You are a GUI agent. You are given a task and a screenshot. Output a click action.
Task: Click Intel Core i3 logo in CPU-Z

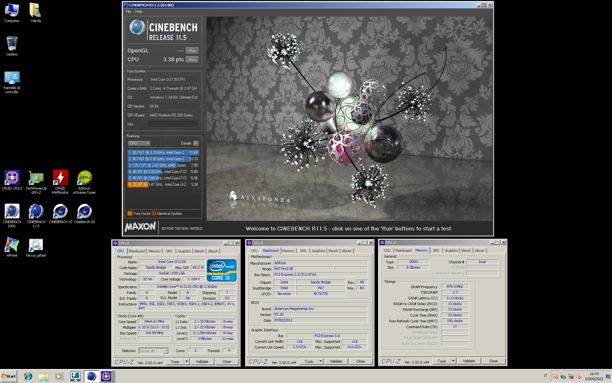(222, 270)
